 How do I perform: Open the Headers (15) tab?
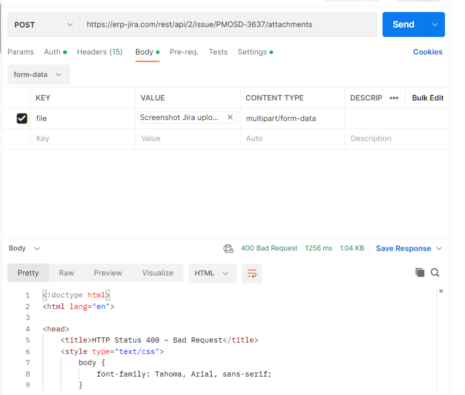click(99, 52)
